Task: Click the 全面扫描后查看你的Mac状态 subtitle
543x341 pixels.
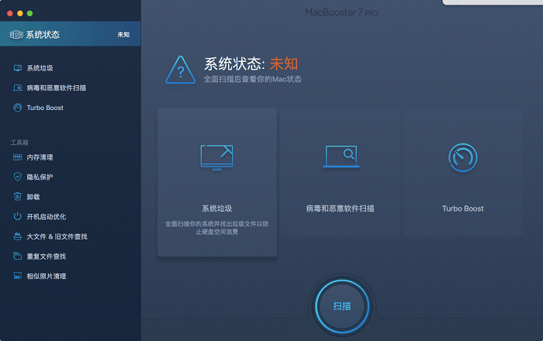Action: click(x=252, y=79)
